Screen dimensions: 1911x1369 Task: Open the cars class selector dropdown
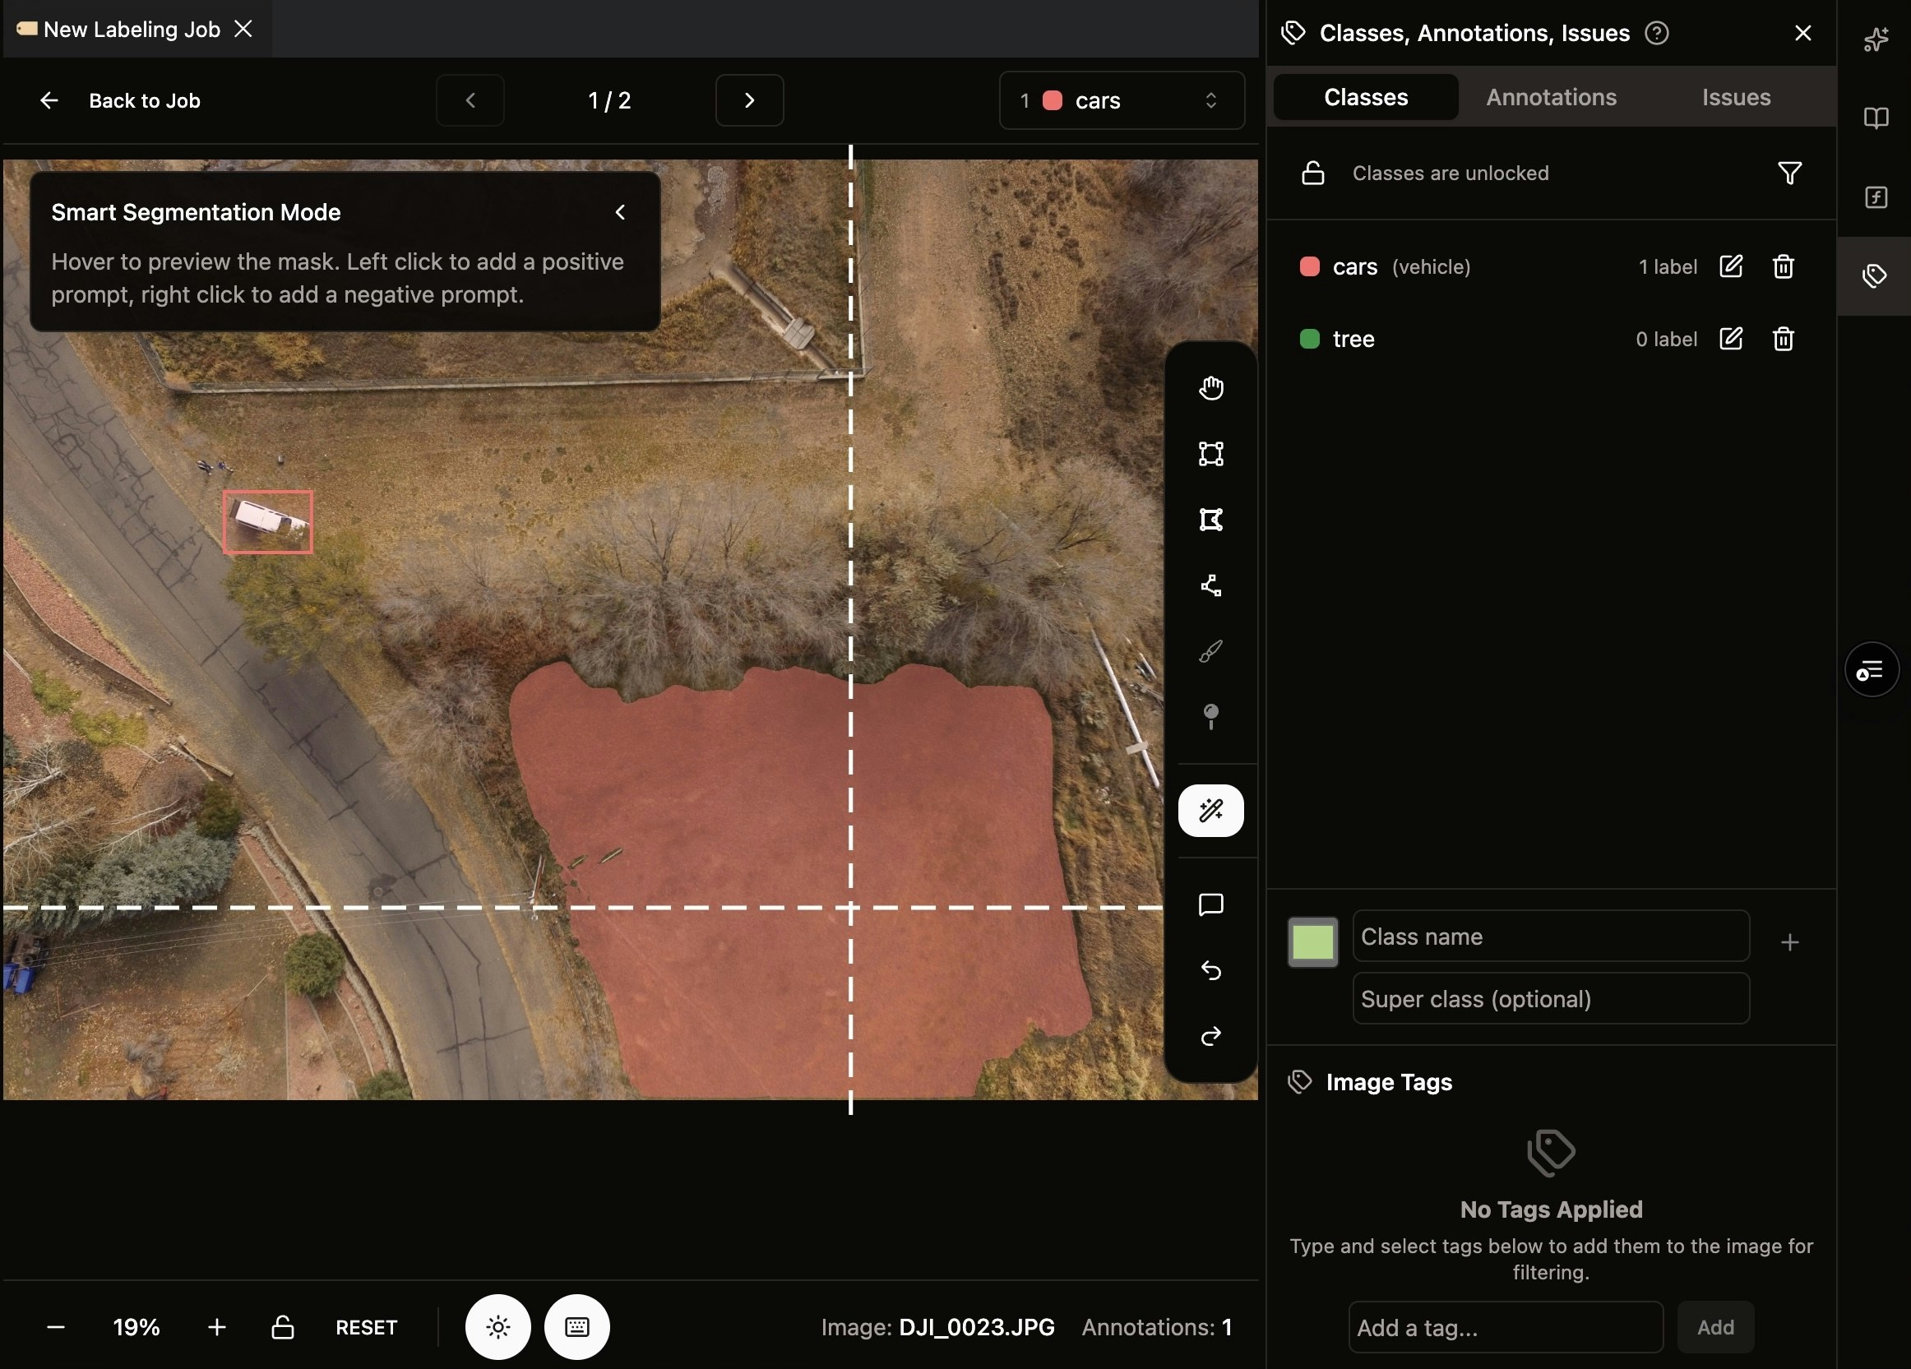pos(1122,101)
